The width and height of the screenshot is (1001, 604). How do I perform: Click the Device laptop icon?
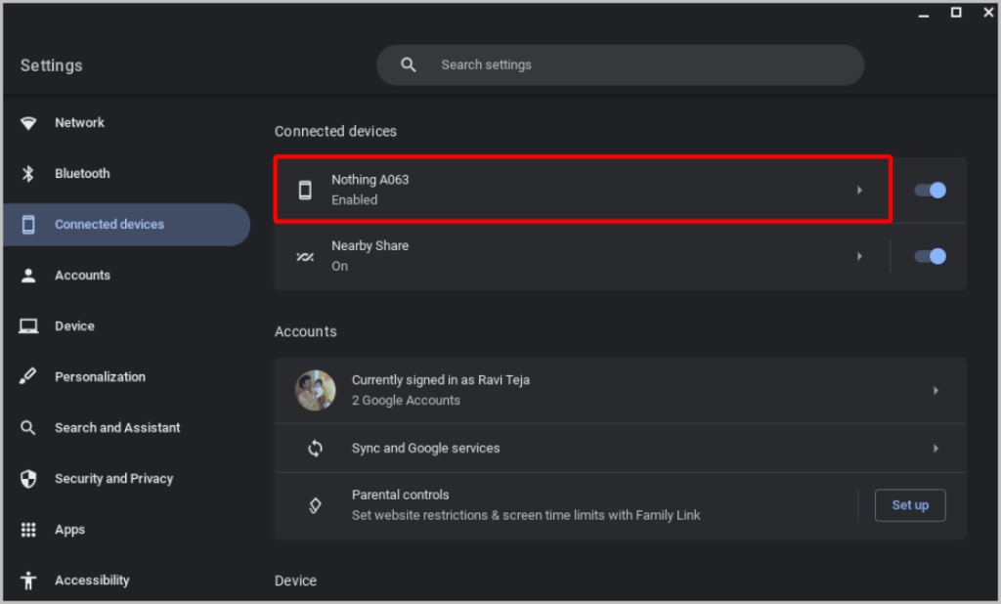(28, 326)
